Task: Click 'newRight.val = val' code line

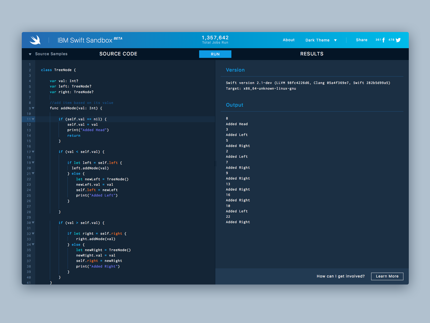Action: click(x=96, y=255)
